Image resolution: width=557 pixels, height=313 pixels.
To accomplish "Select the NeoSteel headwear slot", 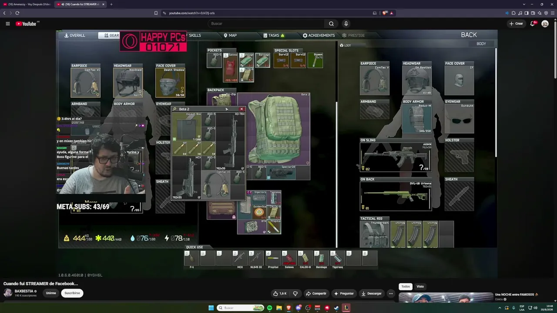I will click(x=128, y=83).
